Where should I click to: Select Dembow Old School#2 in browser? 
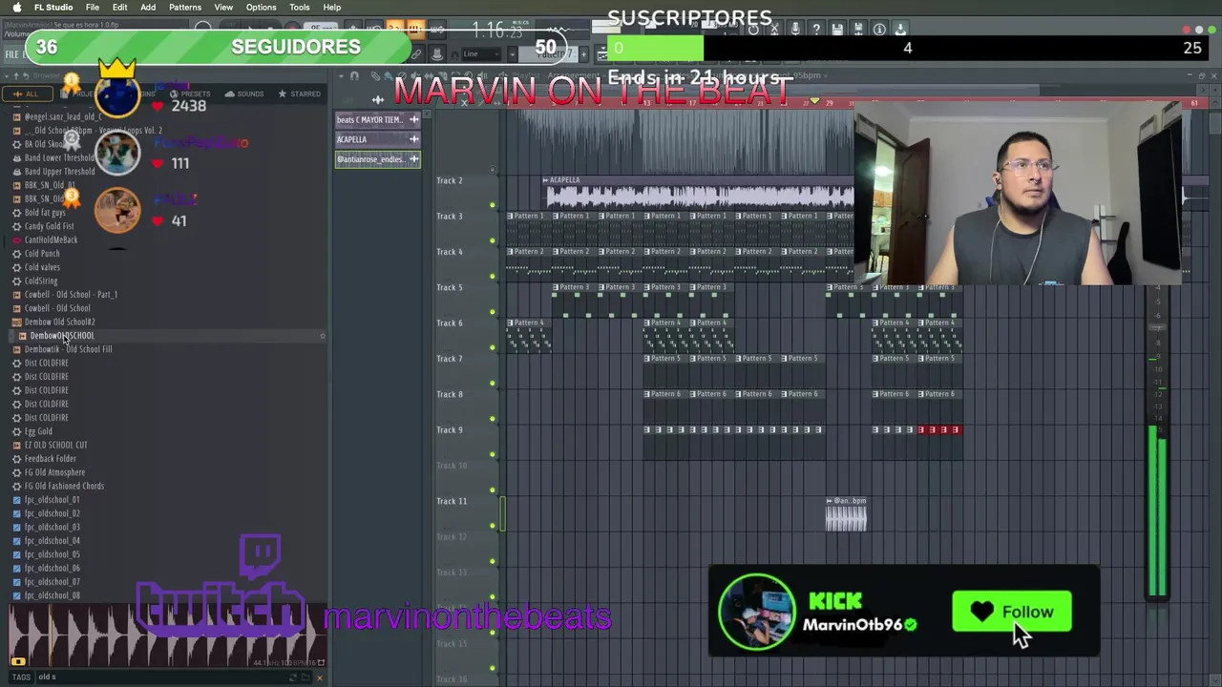(x=60, y=323)
